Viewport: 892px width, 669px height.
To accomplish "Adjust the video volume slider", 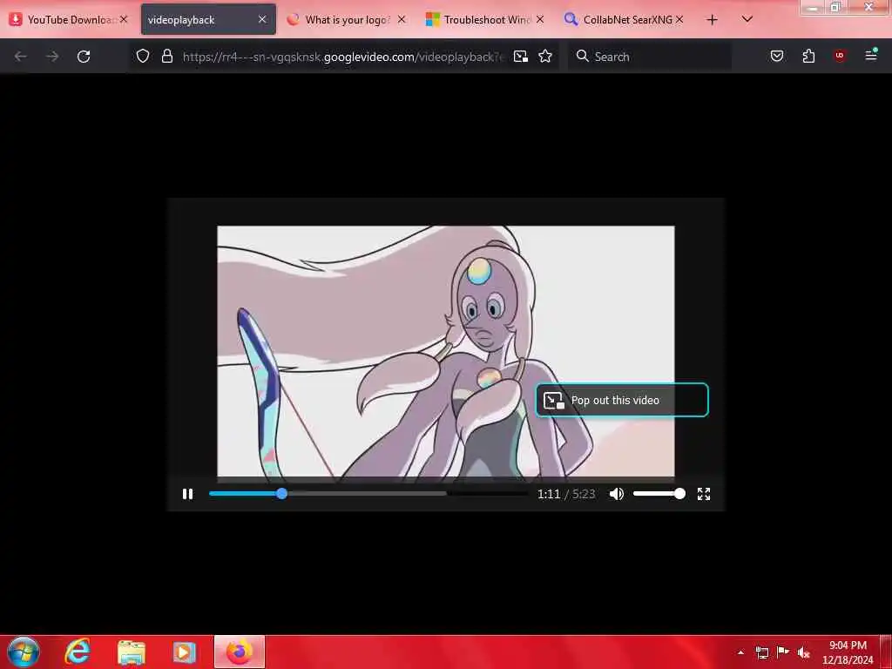I will click(659, 494).
